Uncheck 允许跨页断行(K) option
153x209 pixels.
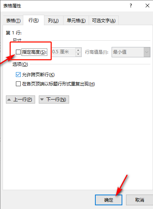(18, 75)
